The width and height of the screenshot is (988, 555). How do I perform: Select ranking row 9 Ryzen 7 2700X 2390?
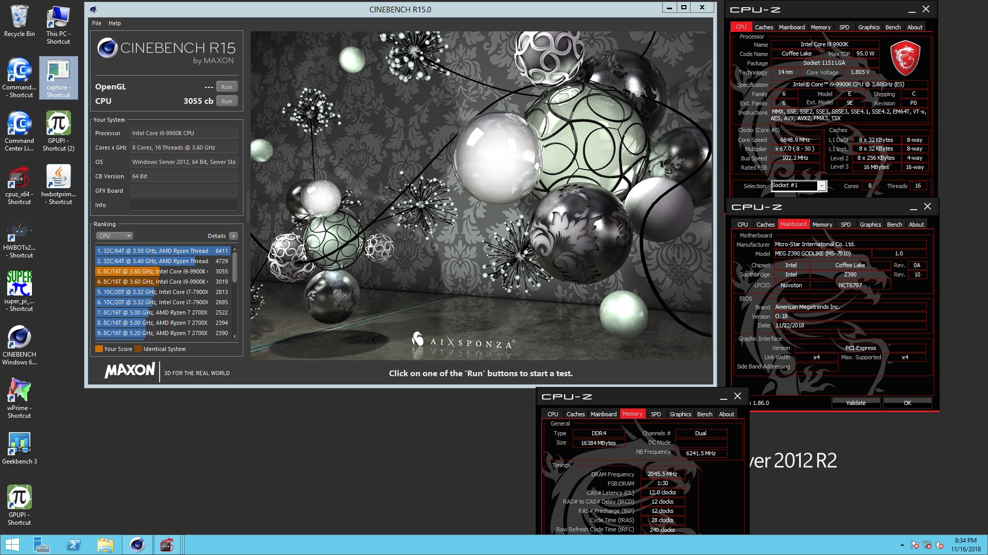[163, 333]
